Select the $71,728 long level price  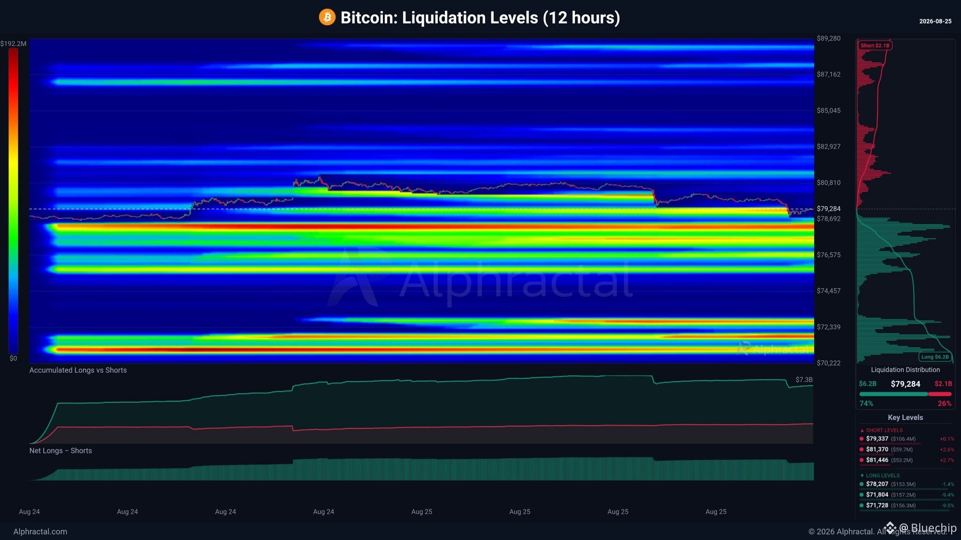(x=877, y=505)
